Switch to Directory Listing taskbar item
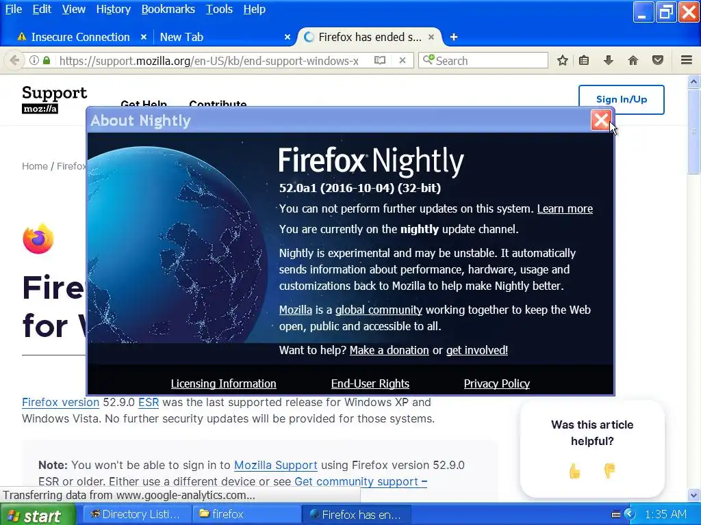This screenshot has width=701, height=525. click(136, 514)
